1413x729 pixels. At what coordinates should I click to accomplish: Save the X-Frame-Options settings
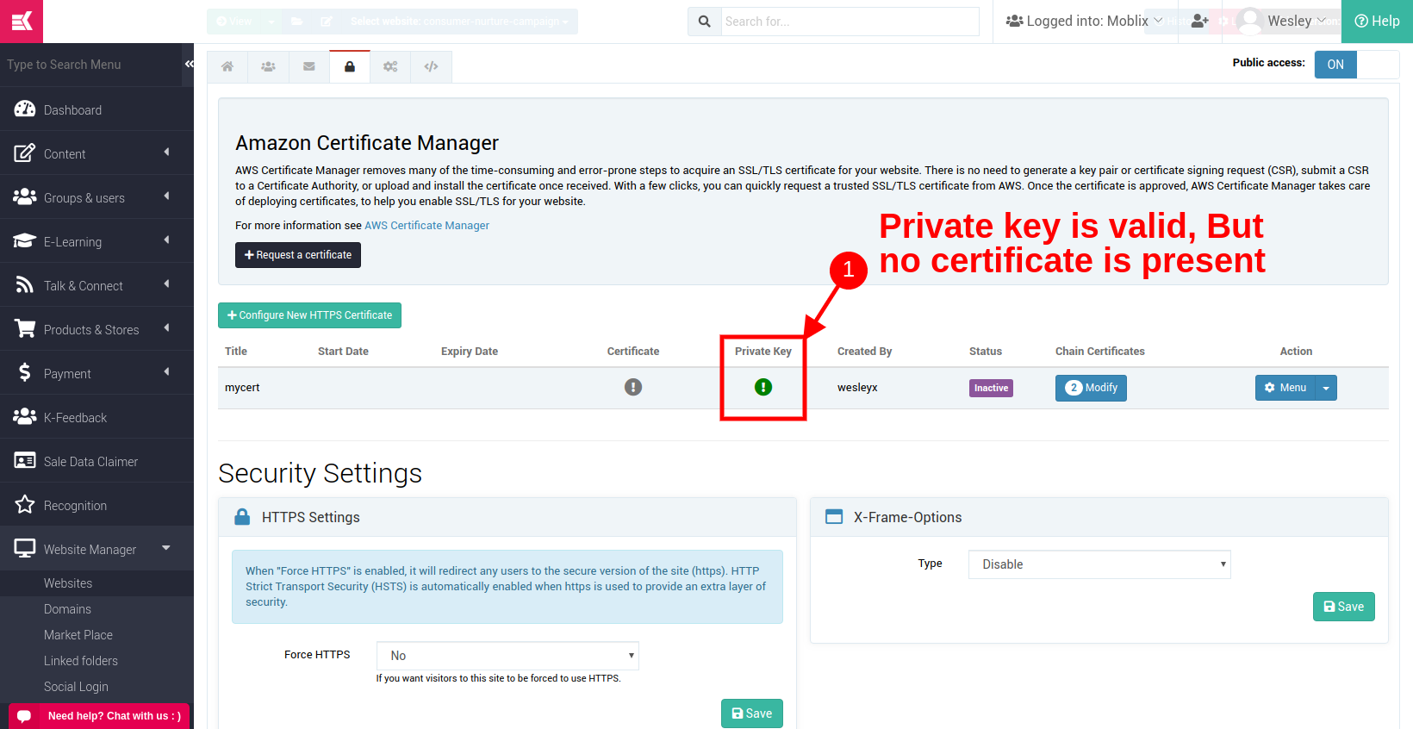1343,607
